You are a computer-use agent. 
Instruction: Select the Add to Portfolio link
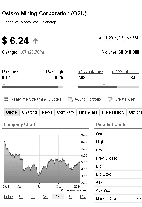coord(88,99)
